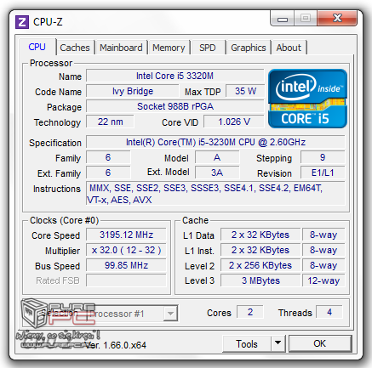Click the Family value 6

108,157
